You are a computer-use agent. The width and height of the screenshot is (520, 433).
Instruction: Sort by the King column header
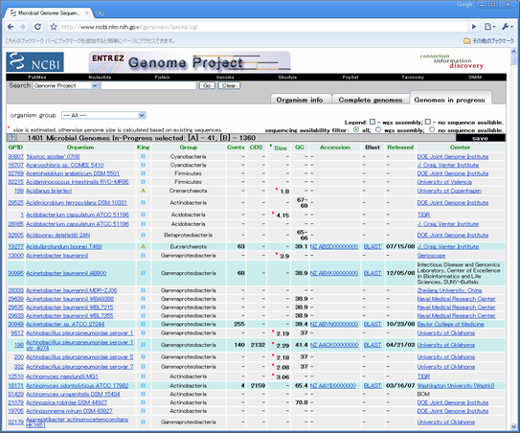(143, 148)
